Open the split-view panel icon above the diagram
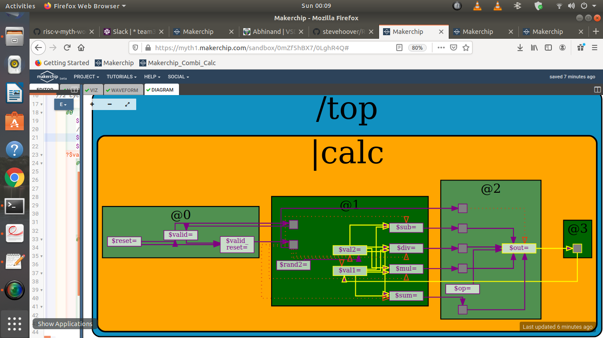The height and width of the screenshot is (338, 603). tap(598, 89)
